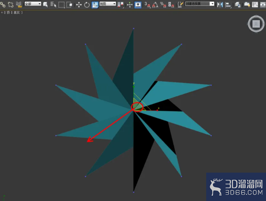Click the green Y axis gizmo handle
Screen dimensions: 266x201
[x=134, y=87]
